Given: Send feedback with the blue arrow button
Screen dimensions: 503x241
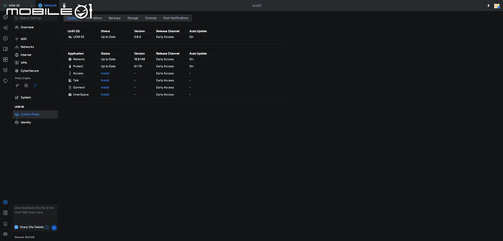Looking at the screenshot, I should [54, 227].
